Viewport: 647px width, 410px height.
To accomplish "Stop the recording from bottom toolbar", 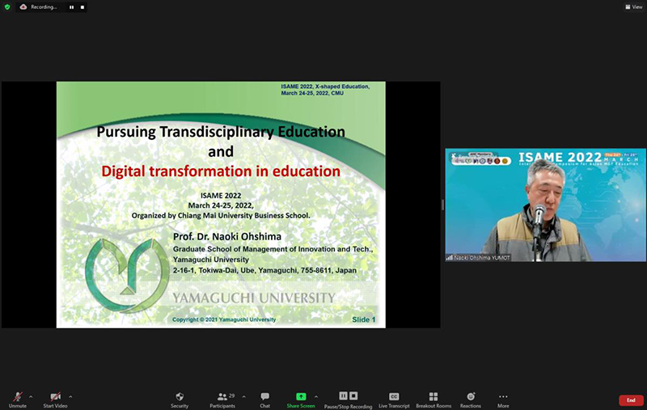I will [353, 396].
